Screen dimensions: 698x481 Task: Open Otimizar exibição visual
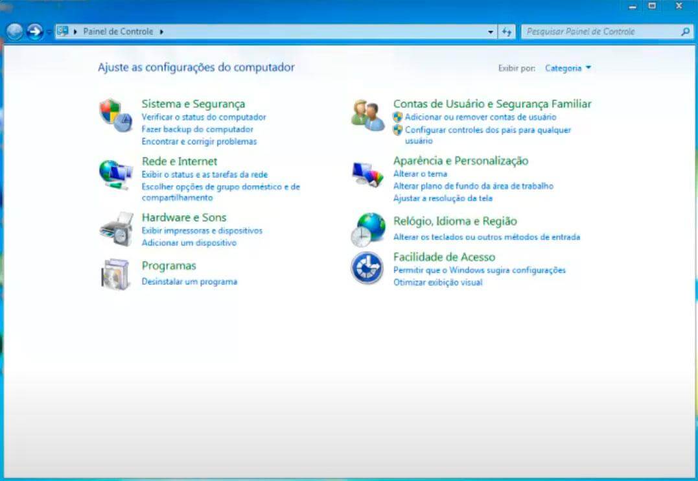point(438,283)
